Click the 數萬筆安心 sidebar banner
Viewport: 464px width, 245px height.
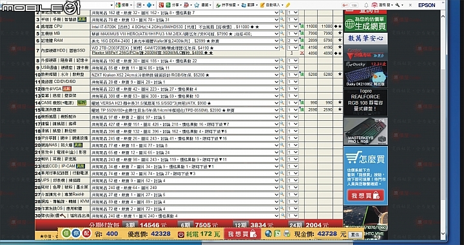click(365, 38)
